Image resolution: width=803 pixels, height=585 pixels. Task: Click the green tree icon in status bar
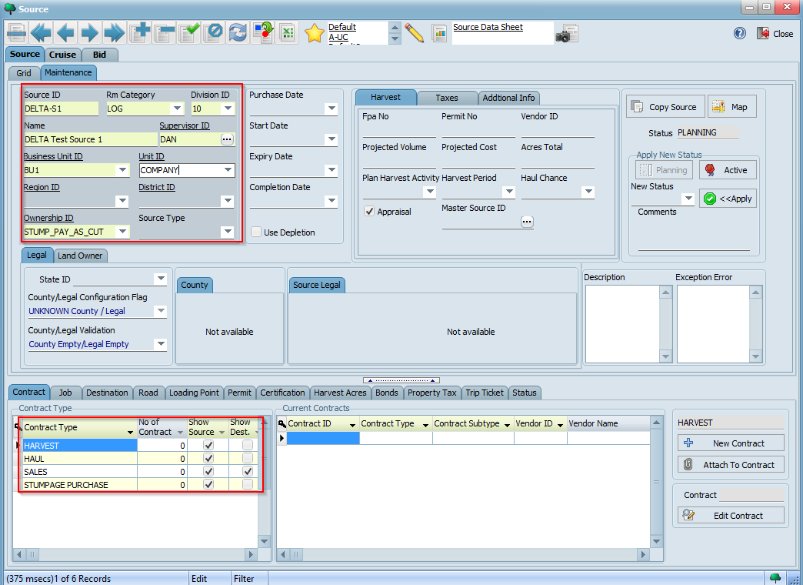point(775,578)
